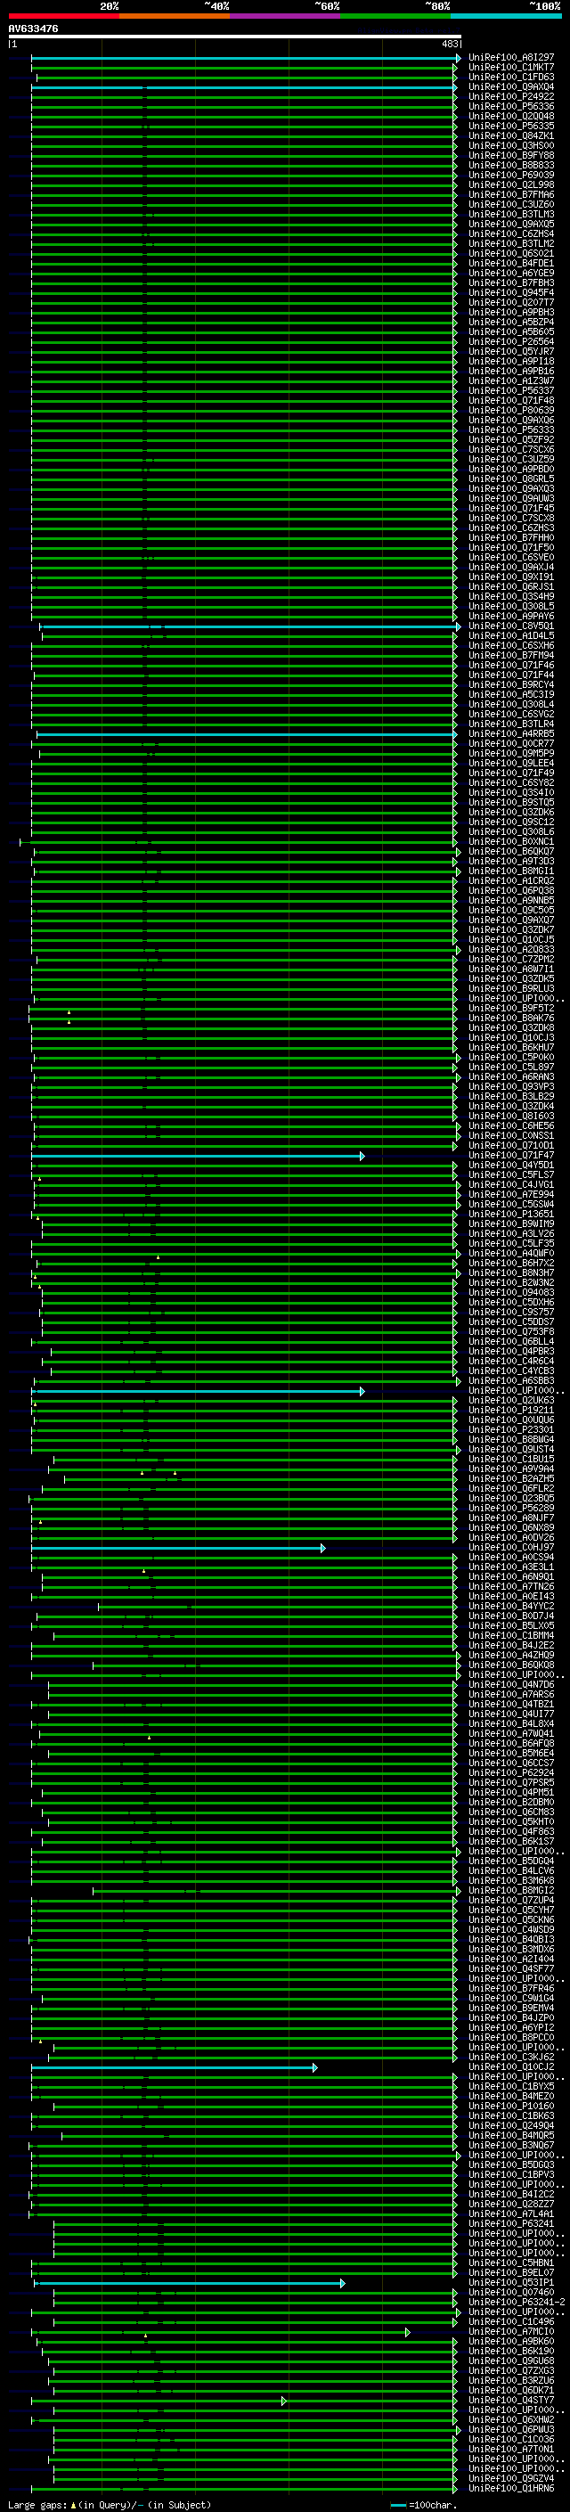Click the short cyan alignment bar of UniRef100_Q71F47
Viewport: 570px width, 2512px height.
[x=198, y=1156]
